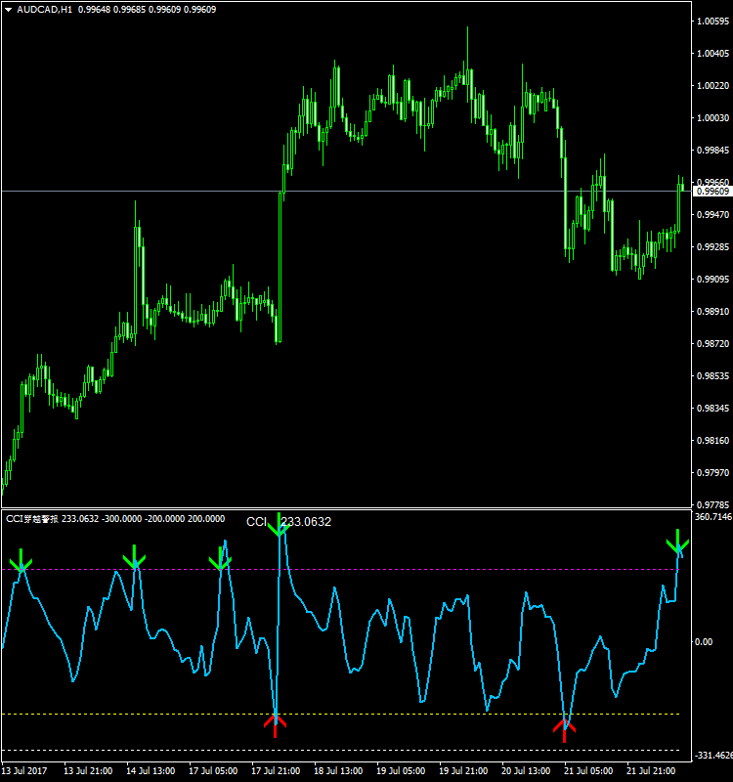The height and width of the screenshot is (782, 733).
Task: Click the 0.97970 price scale label
Action: pos(713,473)
